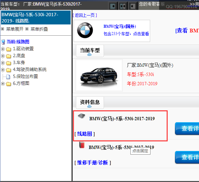Select the 当前:线路图 root node

(18, 42)
